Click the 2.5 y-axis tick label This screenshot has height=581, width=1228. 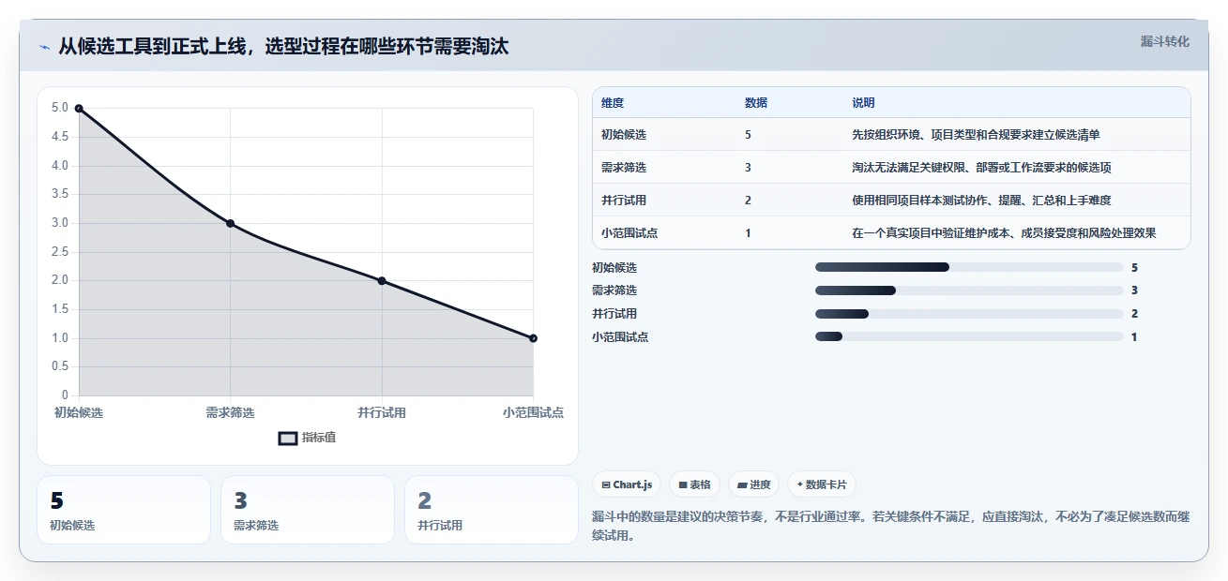coord(59,252)
